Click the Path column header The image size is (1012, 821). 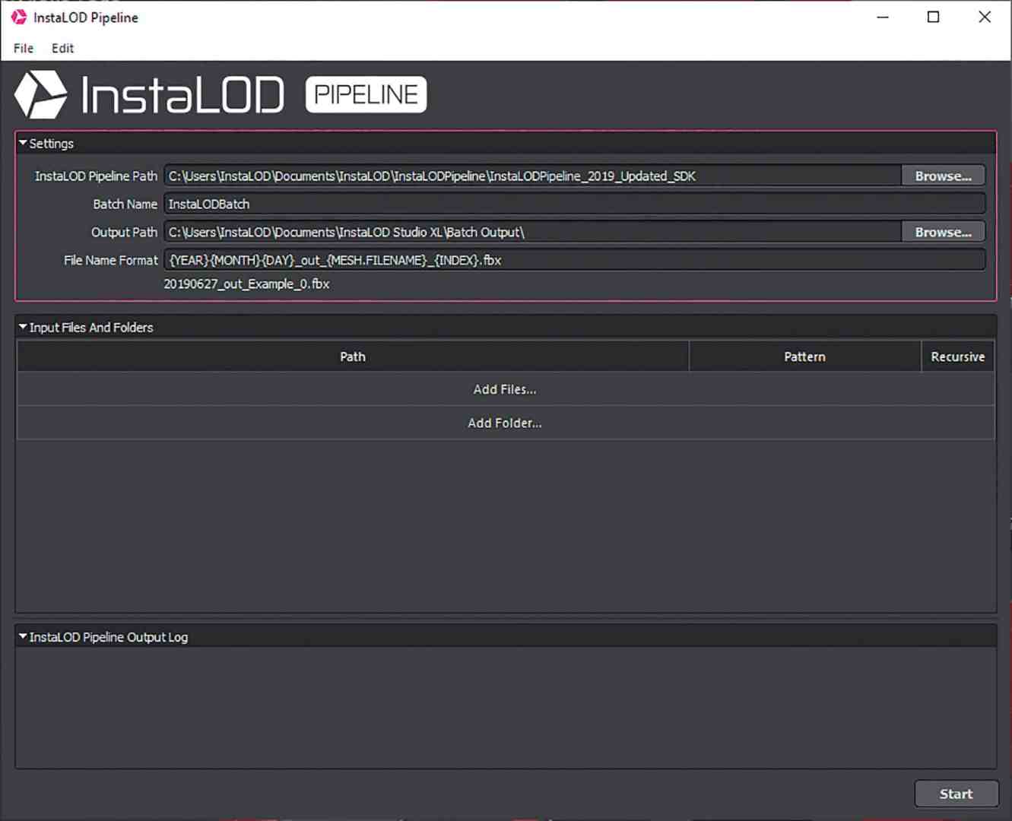352,356
